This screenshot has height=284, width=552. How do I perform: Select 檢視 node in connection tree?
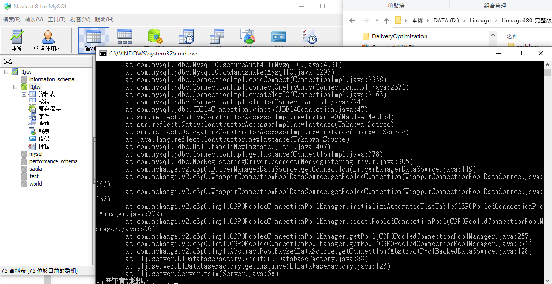(44, 102)
